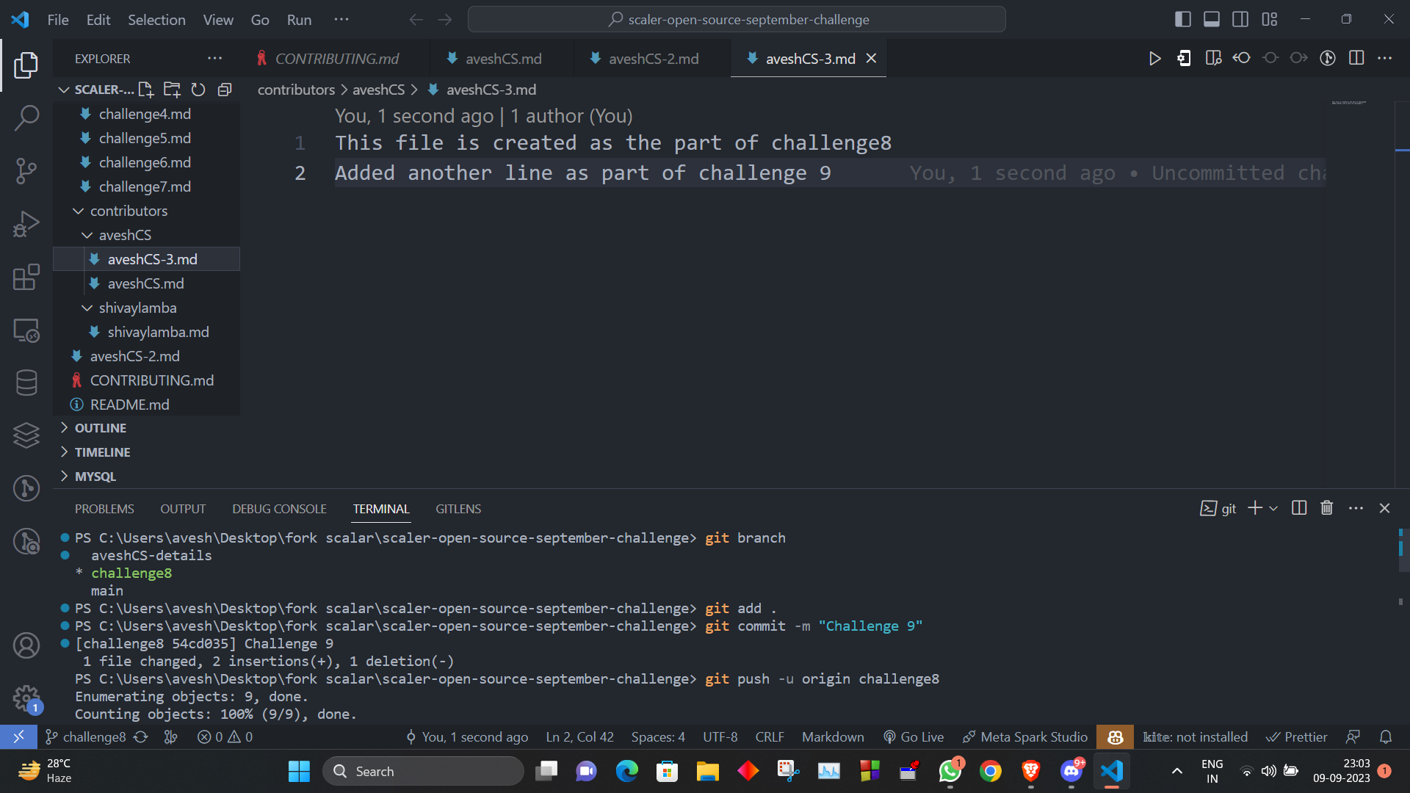Open Google Chrome from taskbar
This screenshot has height=793, width=1410.
(991, 771)
